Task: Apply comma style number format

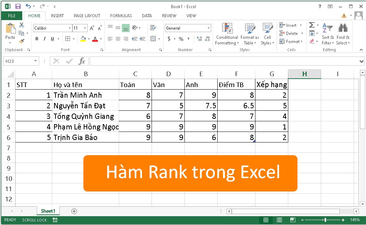Action: coord(188,39)
